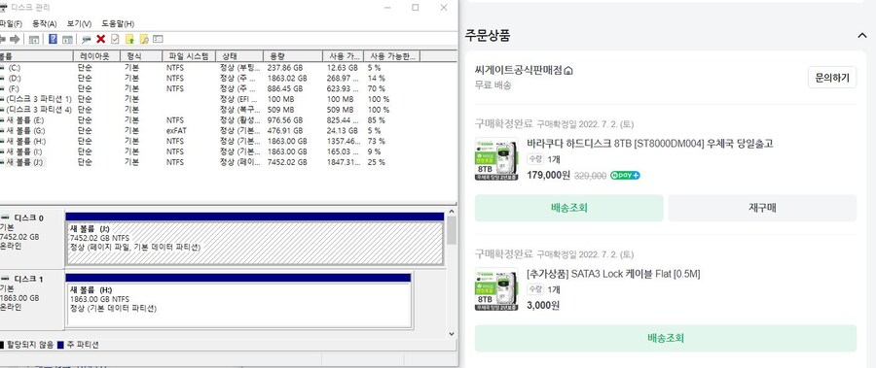Open the 동작(A) menu
Screen dimensions: 876x368
pos(45,24)
